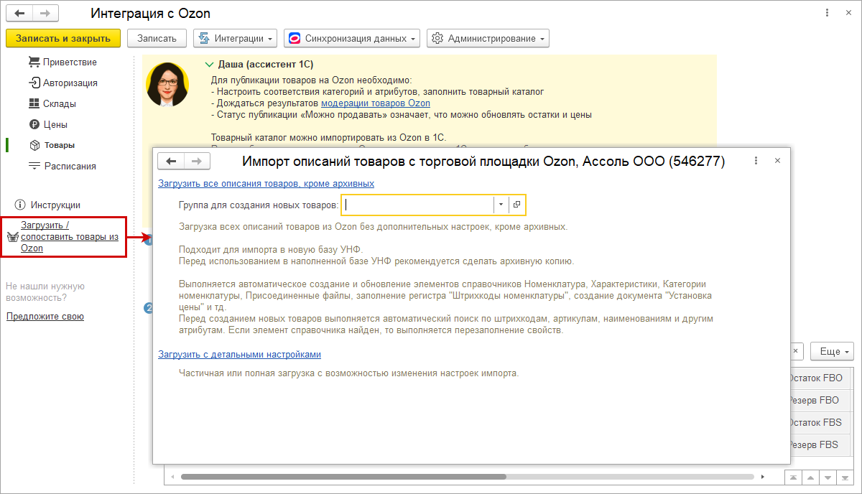Open the Администрирование dropdown menu
This screenshot has width=862, height=494.
click(x=488, y=39)
